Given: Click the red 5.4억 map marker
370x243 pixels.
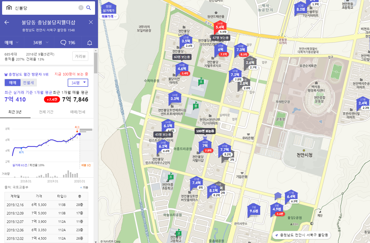Looking at the screenshot, I should pos(220,27).
